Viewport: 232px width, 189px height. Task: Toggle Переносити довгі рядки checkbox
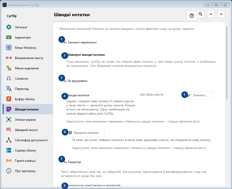coord(63,185)
